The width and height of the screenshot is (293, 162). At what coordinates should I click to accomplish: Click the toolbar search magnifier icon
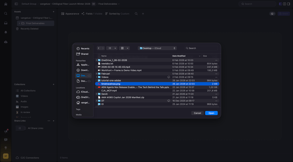pyautogui.click(x=136, y=14)
